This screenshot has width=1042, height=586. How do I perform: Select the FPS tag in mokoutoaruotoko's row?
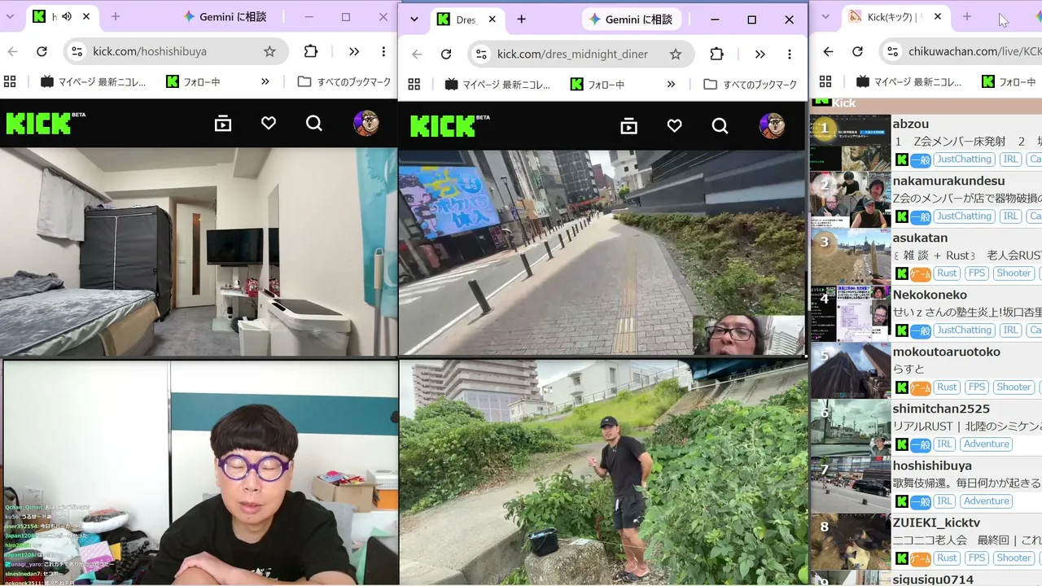pos(977,387)
